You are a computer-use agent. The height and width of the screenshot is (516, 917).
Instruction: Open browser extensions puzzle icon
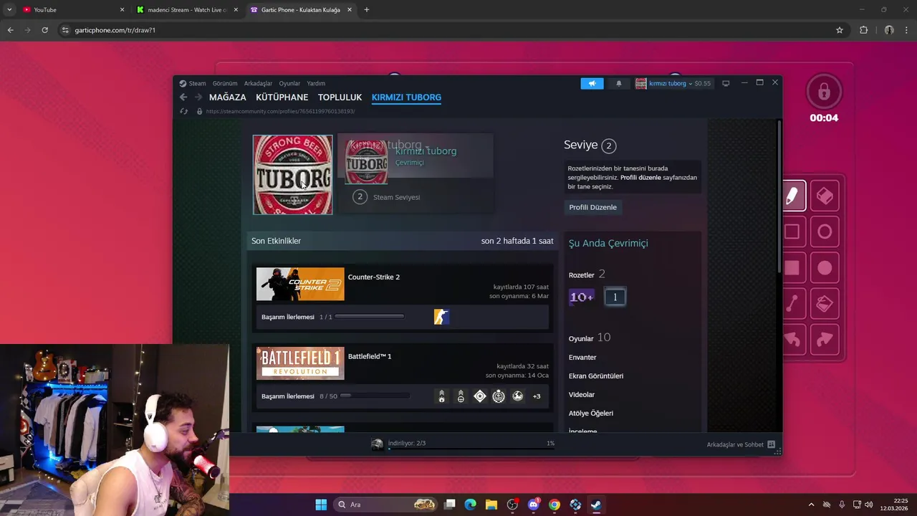(x=863, y=30)
